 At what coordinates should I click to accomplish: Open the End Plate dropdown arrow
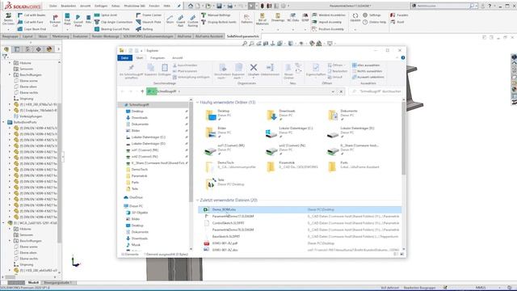click(67, 29)
